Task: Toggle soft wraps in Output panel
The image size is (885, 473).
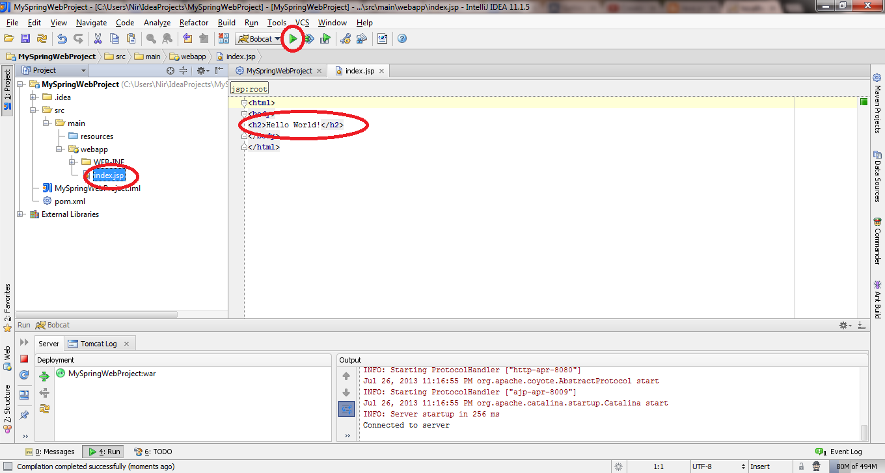Action: click(x=346, y=409)
